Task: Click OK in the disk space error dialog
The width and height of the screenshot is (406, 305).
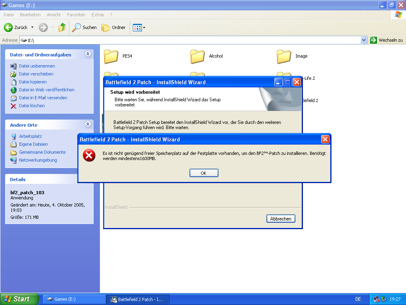Action: click(x=204, y=173)
